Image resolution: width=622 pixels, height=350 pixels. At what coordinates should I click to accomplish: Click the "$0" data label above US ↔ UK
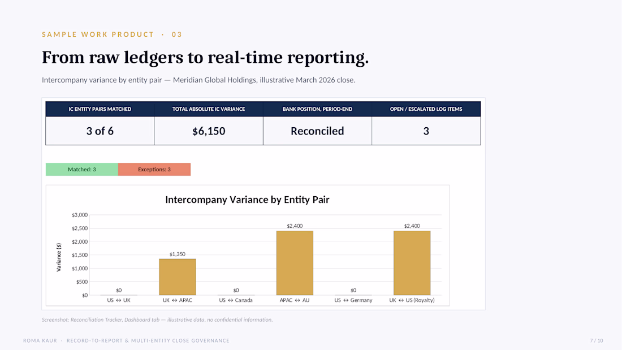(x=119, y=291)
